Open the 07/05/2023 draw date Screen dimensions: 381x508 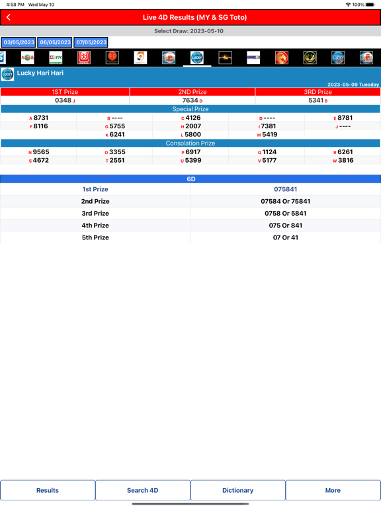point(91,42)
